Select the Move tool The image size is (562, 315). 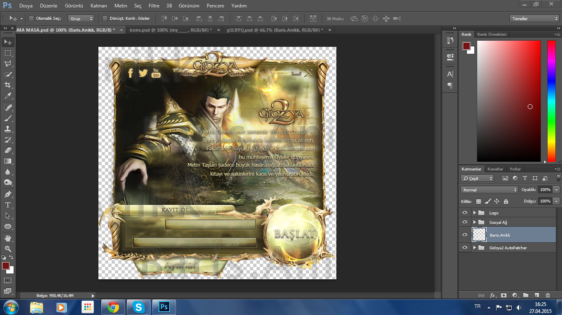tap(8, 42)
